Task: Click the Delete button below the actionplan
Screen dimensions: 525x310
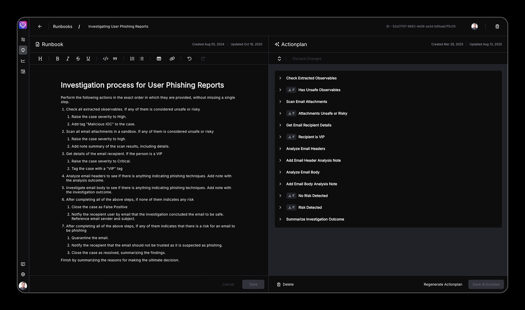Action: pyautogui.click(x=285, y=285)
